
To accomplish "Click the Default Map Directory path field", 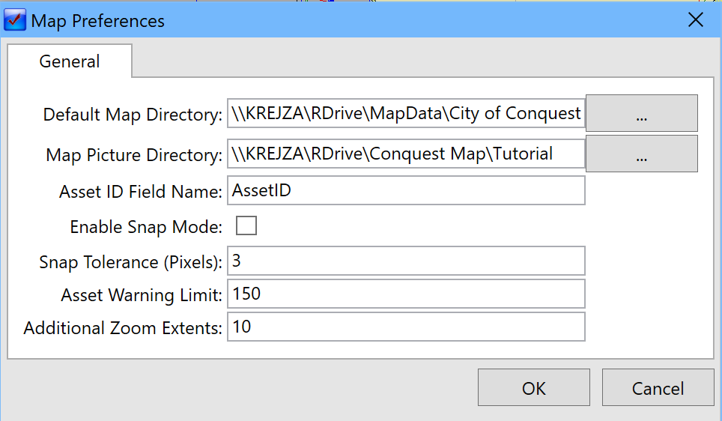I will 406,113.
